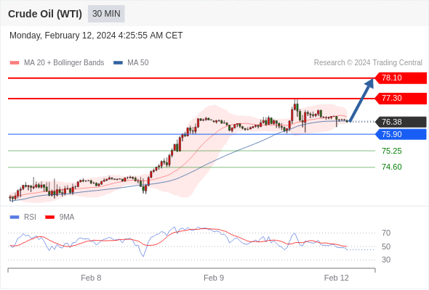The width and height of the screenshot is (429, 290).
Task: Toggle the RSI legend marker
Action: click(15, 217)
